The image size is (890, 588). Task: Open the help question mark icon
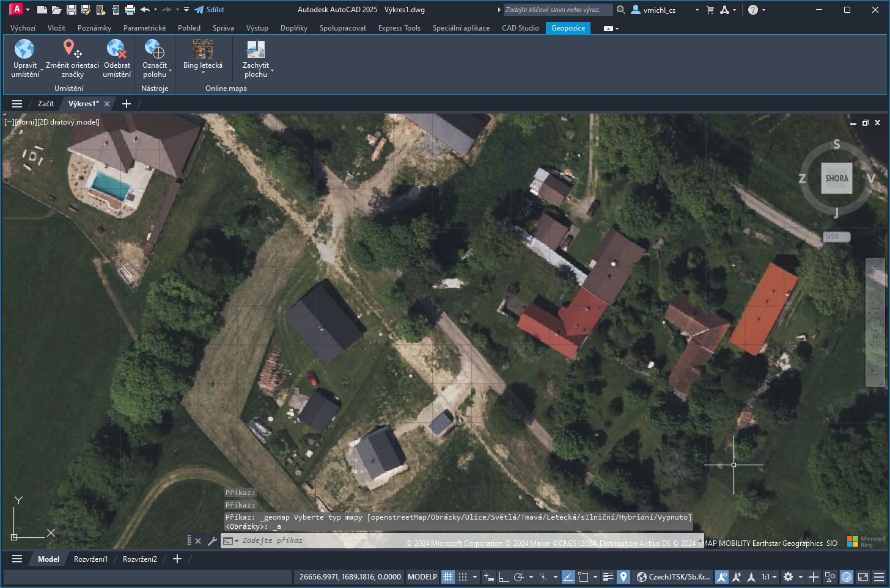[753, 10]
